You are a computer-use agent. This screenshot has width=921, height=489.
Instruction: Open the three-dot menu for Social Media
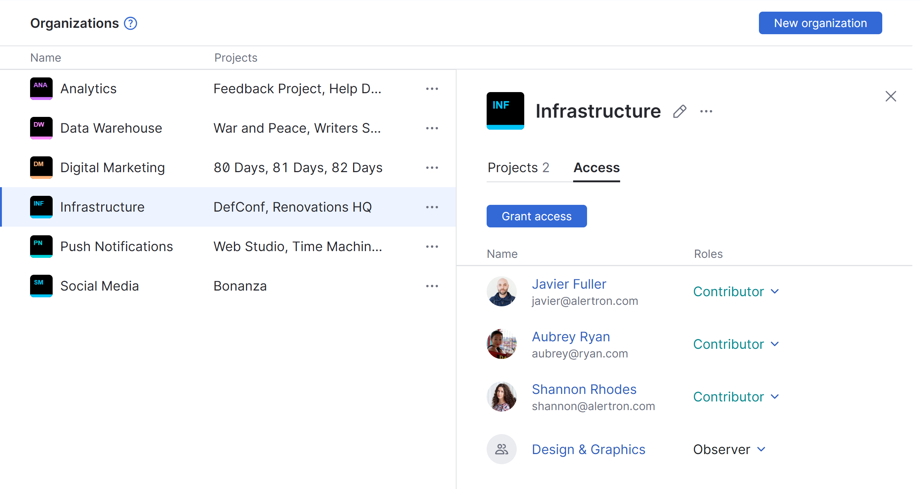pyautogui.click(x=432, y=286)
